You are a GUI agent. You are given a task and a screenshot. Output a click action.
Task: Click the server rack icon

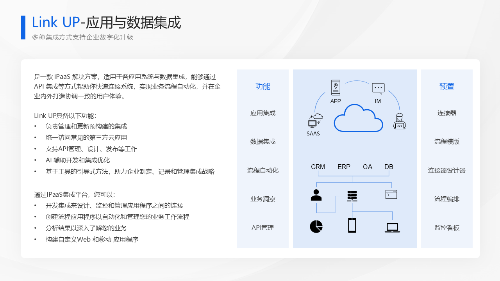click(352, 196)
